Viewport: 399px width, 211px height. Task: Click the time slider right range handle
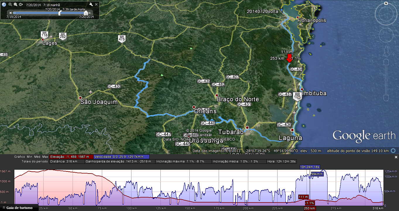point(86,13)
